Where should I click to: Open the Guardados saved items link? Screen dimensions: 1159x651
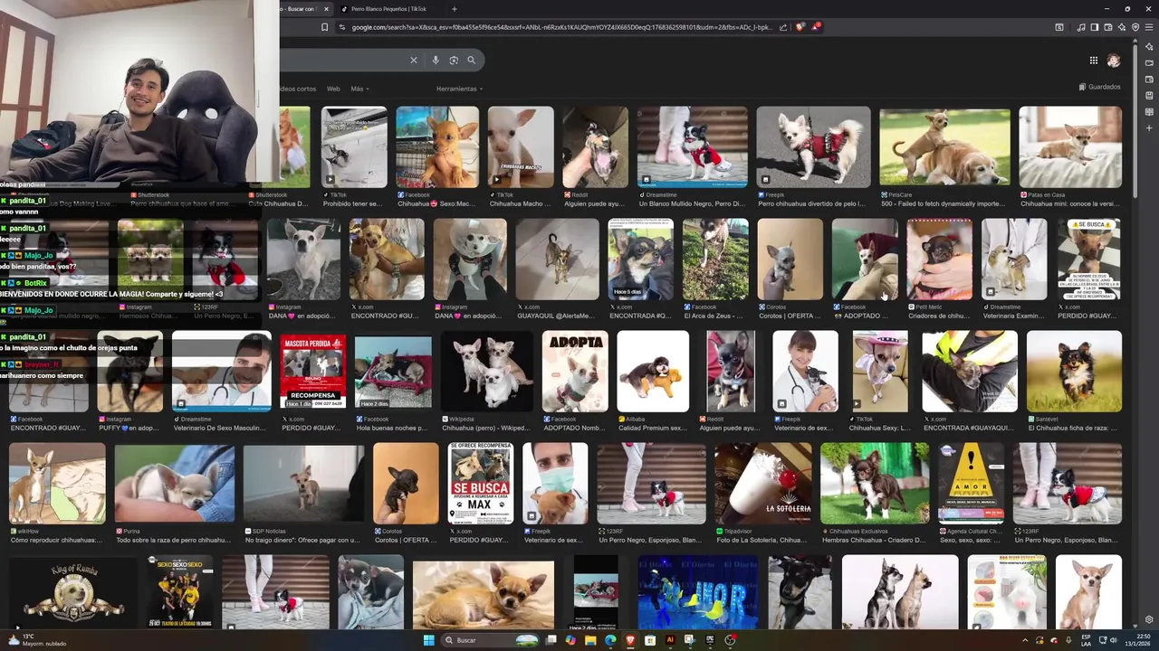point(1099,87)
